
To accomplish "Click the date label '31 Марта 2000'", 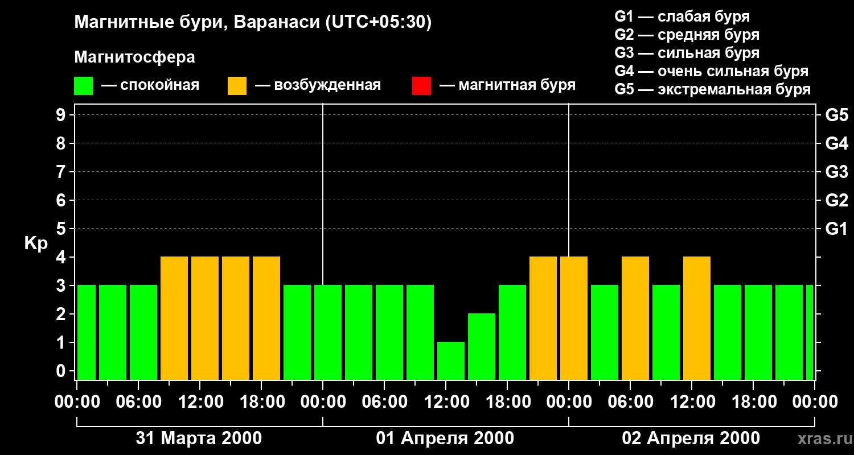I will [199, 438].
